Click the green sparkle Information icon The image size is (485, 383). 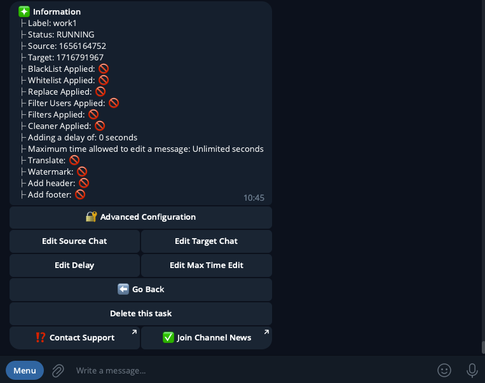24,11
